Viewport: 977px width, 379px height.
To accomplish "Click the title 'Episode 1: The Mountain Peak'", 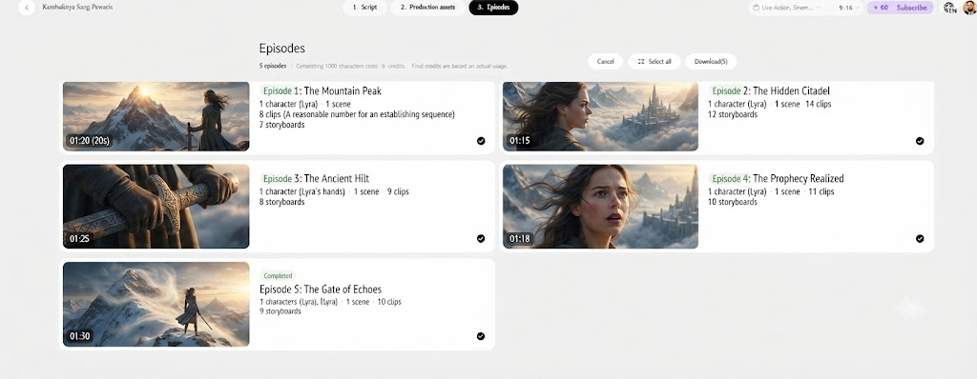I will pyautogui.click(x=321, y=90).
